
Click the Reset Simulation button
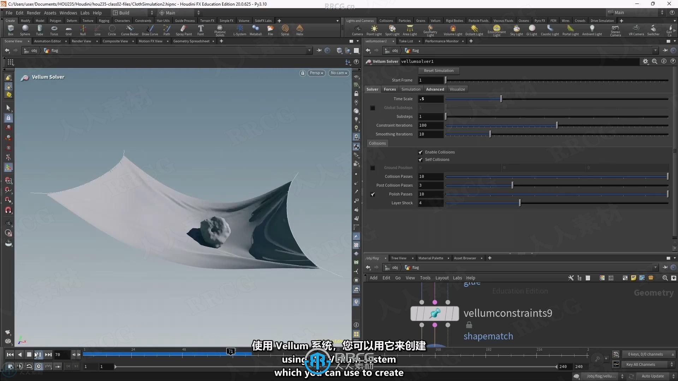[439, 71]
